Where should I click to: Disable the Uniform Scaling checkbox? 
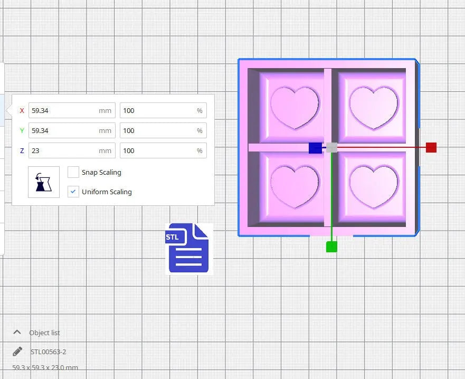coord(74,192)
